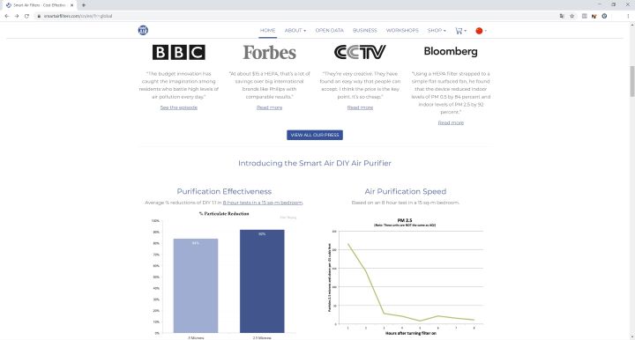Click the VIEW ALL OUR PRESS button
Image resolution: width=635 pixels, height=340 pixels.
click(x=315, y=135)
